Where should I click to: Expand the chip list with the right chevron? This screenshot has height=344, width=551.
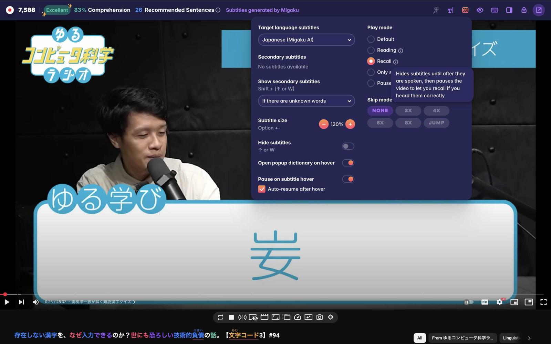pyautogui.click(x=529, y=338)
